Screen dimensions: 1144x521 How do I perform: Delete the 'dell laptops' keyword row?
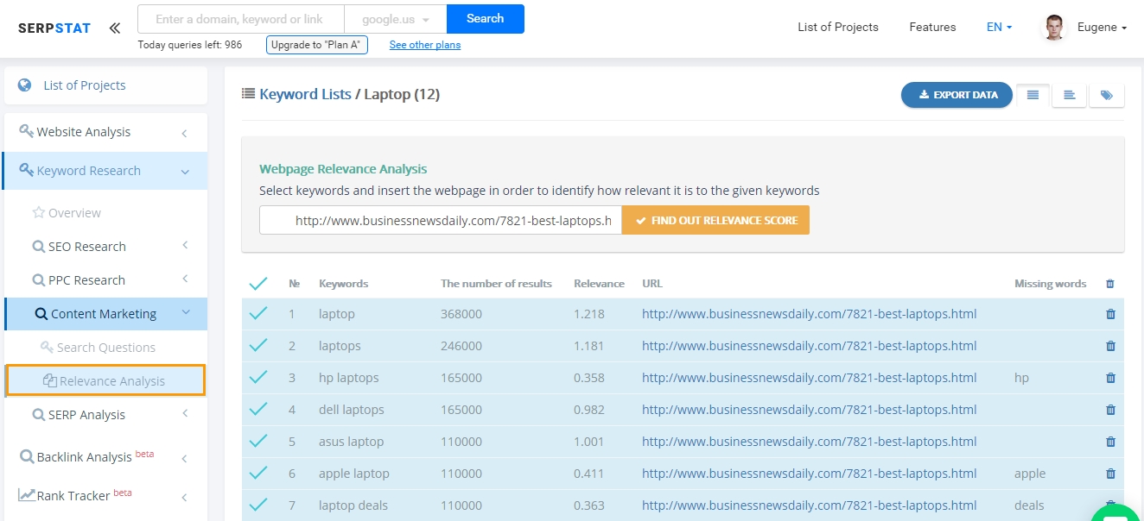pyautogui.click(x=1110, y=410)
